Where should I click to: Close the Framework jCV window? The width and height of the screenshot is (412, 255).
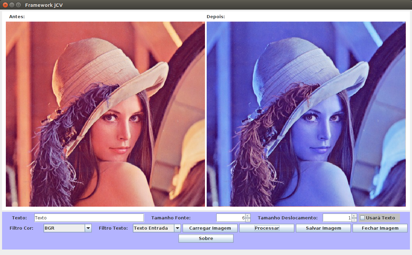pyautogui.click(x=5, y=5)
